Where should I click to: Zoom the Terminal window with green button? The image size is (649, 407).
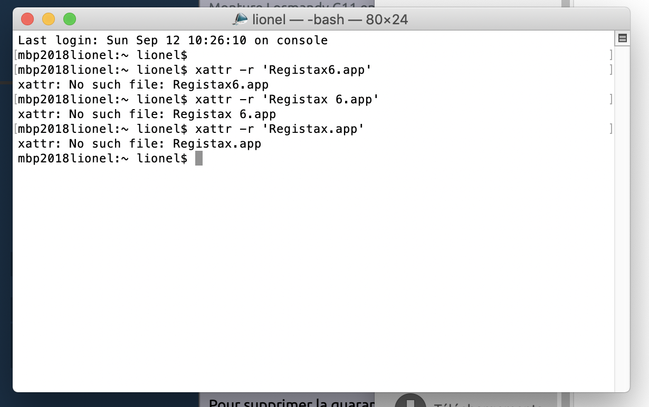70,20
